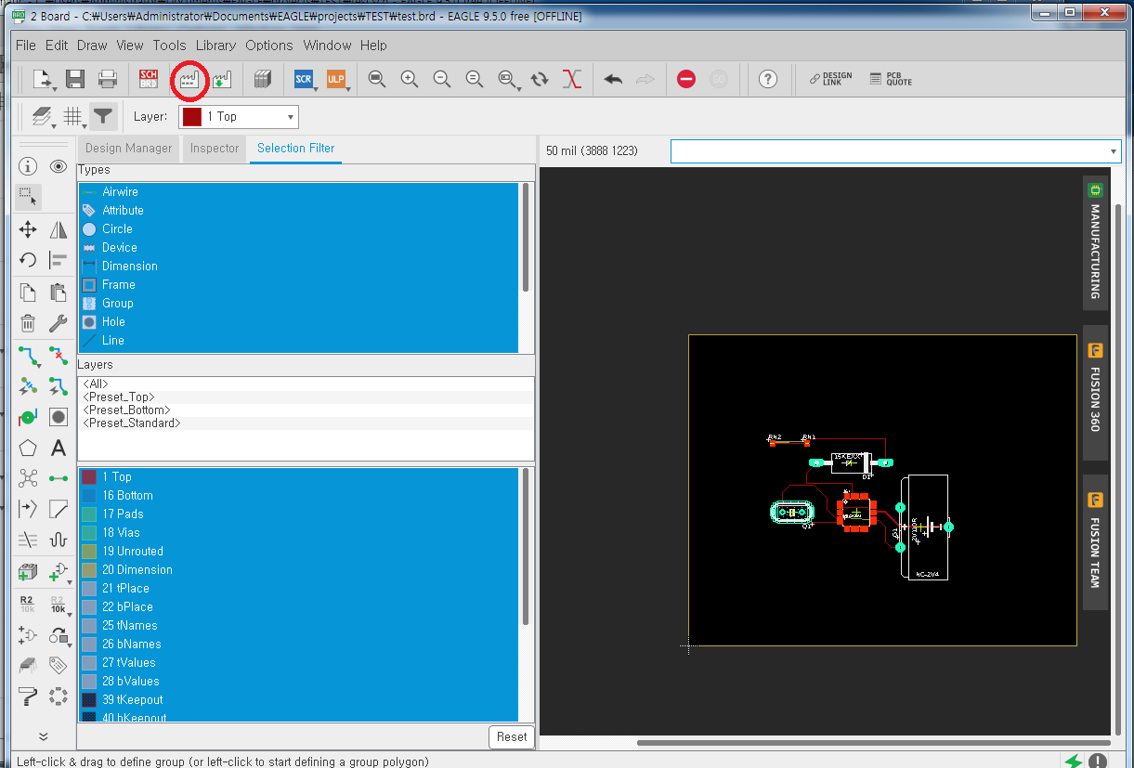Select the Delete trash can tool
The height and width of the screenshot is (768, 1134).
click(28, 323)
